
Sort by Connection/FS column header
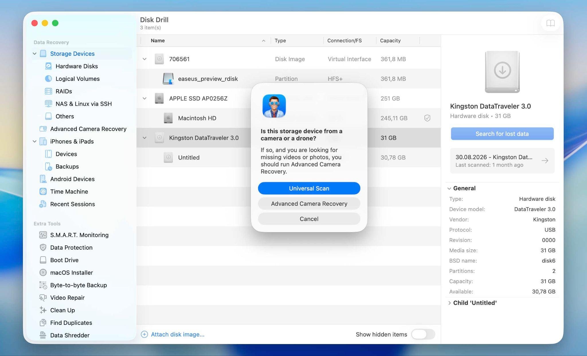[x=350, y=41]
